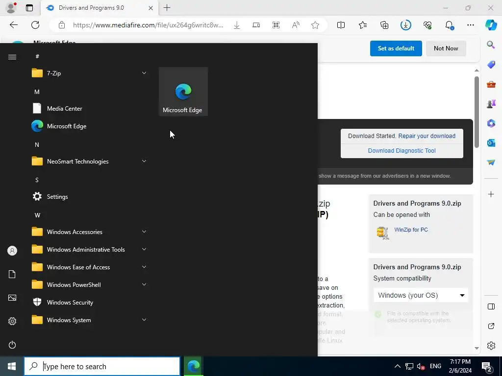
Task: Open tab actions menu icon
Action: pos(29,8)
